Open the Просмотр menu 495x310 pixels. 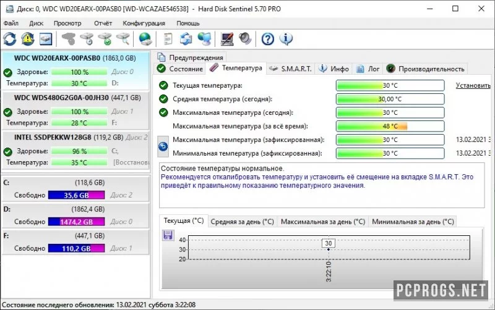[x=67, y=23]
